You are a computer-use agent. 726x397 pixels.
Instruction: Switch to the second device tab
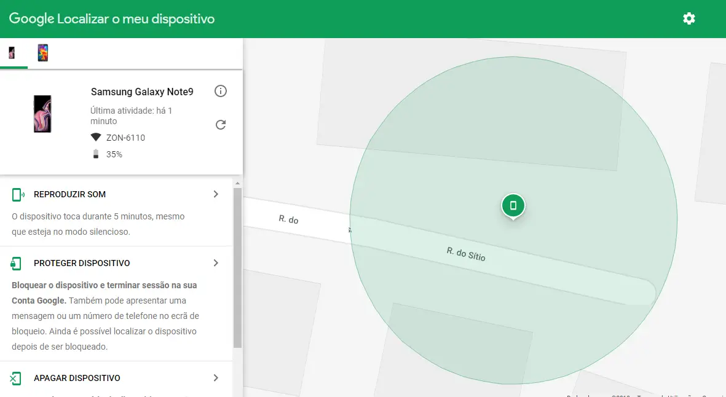[42, 53]
